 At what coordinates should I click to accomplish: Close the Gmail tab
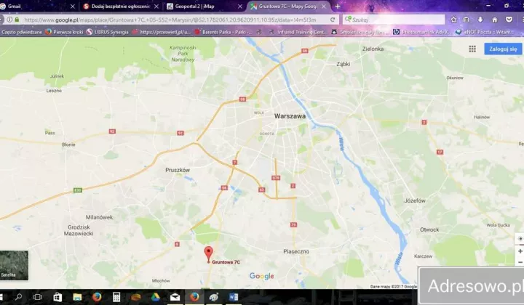coord(73,7)
